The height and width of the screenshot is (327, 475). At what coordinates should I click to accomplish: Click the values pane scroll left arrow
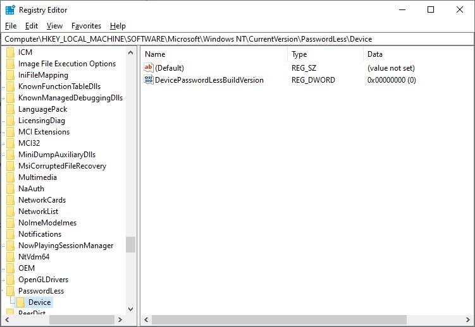[147, 320]
